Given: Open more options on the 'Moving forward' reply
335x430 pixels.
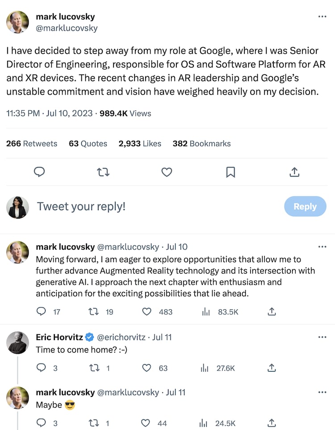Looking at the screenshot, I should click(x=322, y=247).
